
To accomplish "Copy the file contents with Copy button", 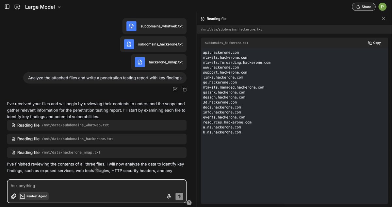I will point(375,43).
